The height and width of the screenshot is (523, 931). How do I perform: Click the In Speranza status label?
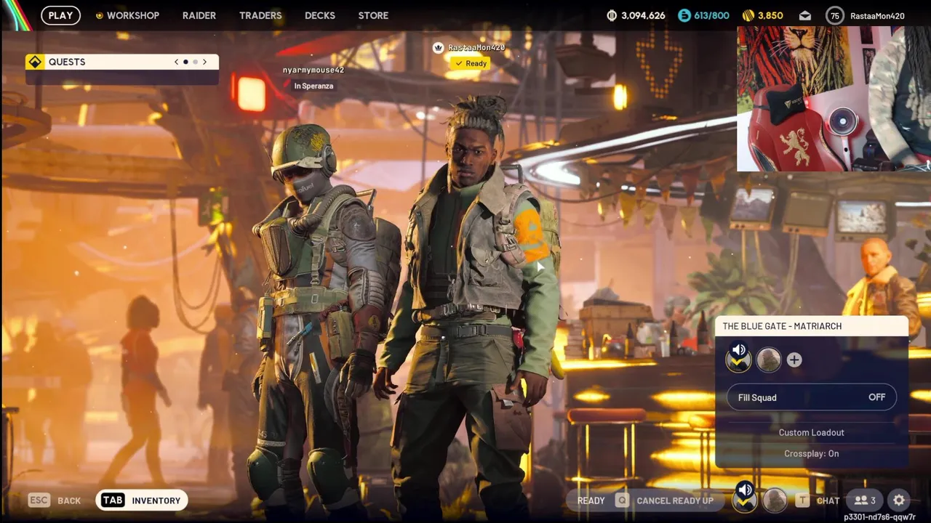[x=313, y=86]
